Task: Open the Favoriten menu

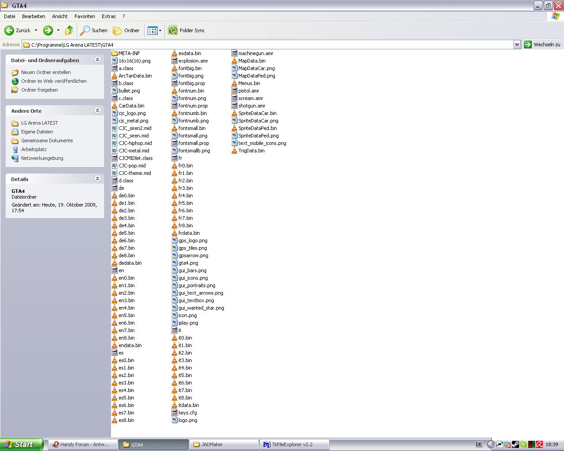Action: point(85,16)
